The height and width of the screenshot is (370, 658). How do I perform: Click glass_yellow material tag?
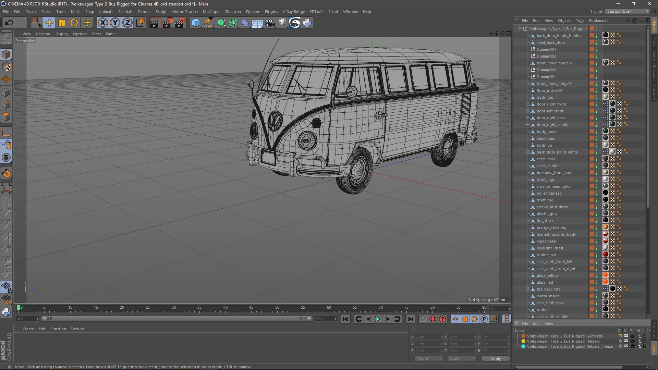606,275
